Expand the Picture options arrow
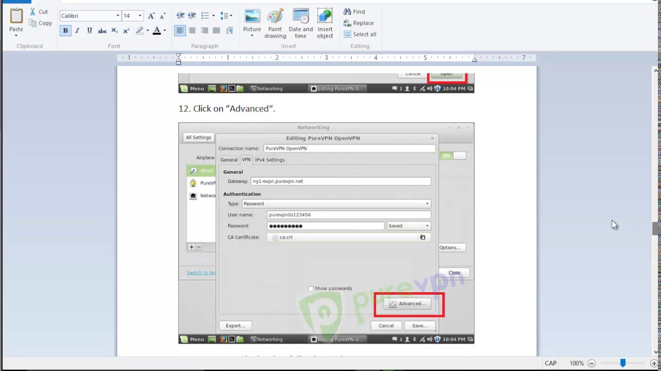This screenshot has height=371, width=661. [x=252, y=36]
